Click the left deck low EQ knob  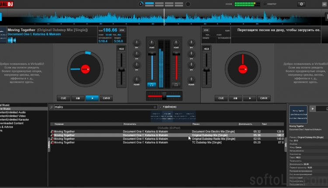coord(136,65)
